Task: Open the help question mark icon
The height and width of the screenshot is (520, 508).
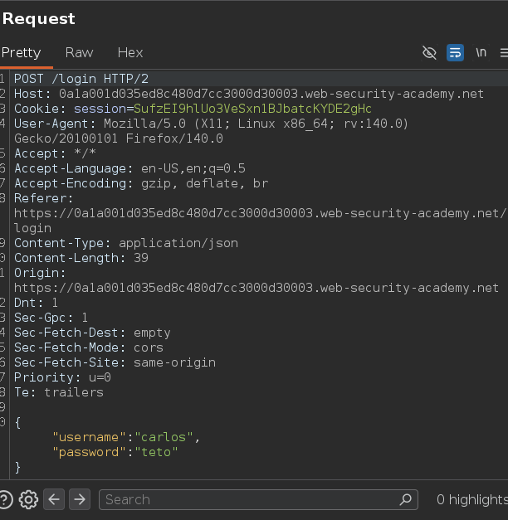Action: (x=5, y=499)
